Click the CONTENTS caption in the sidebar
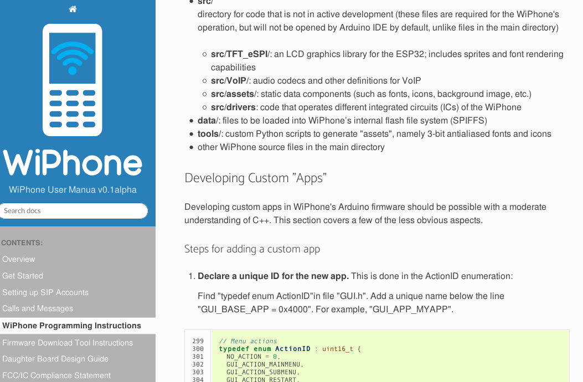583x382 pixels. coord(22,242)
